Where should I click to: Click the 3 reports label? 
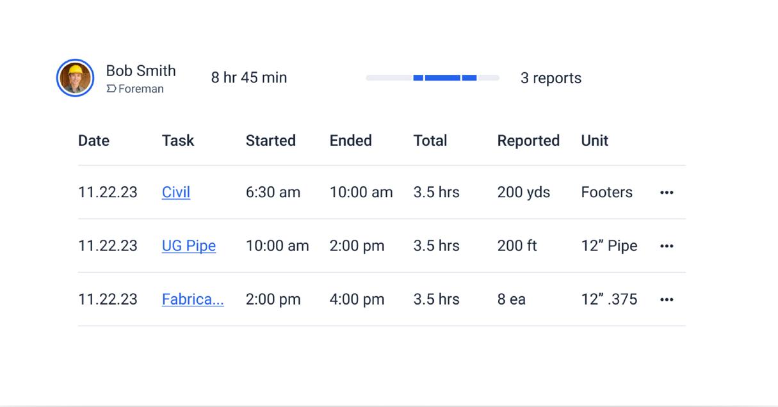pos(551,78)
